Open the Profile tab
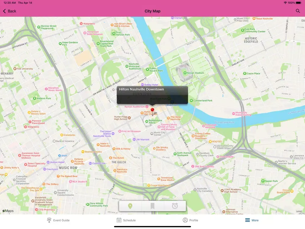The image size is (305, 229). 190,220
